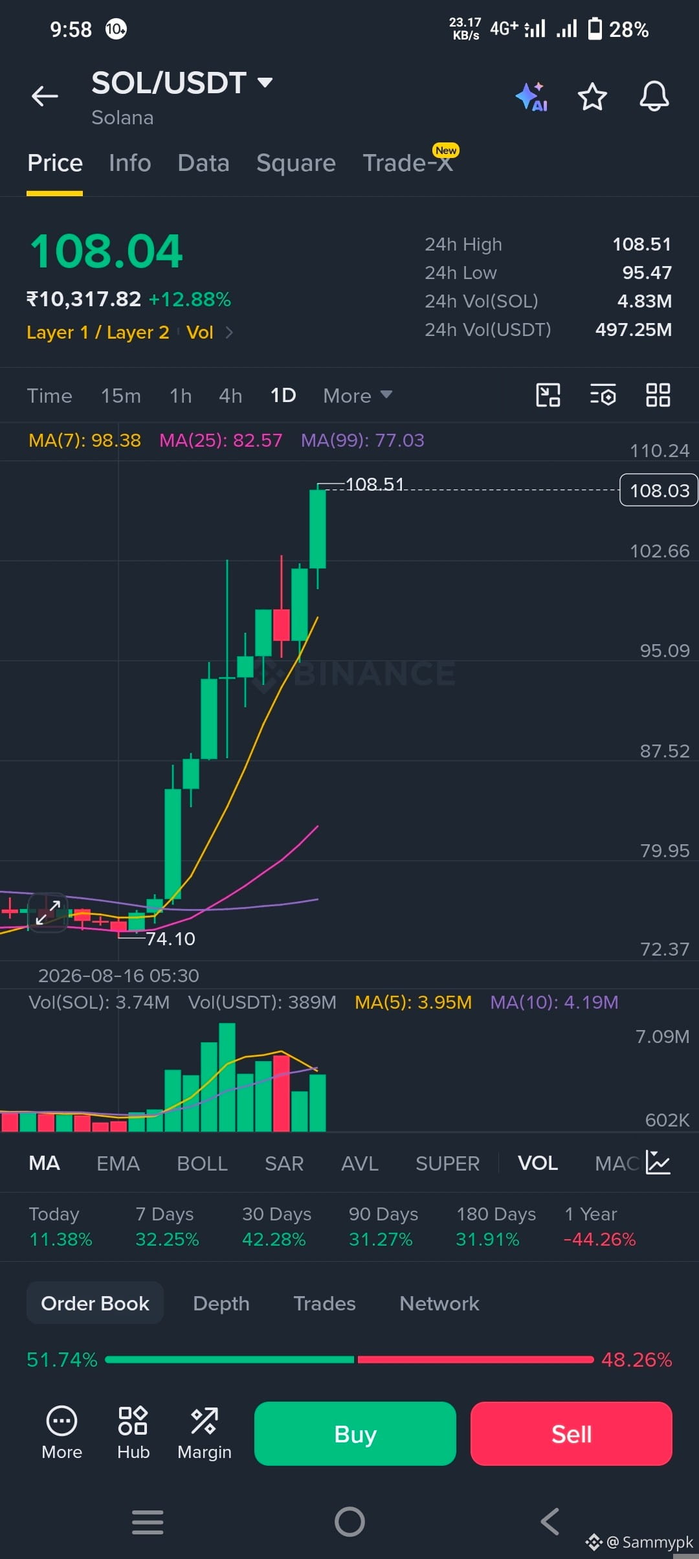Open the grid layout options icon
This screenshot has width=699, height=1559.
coord(658,395)
